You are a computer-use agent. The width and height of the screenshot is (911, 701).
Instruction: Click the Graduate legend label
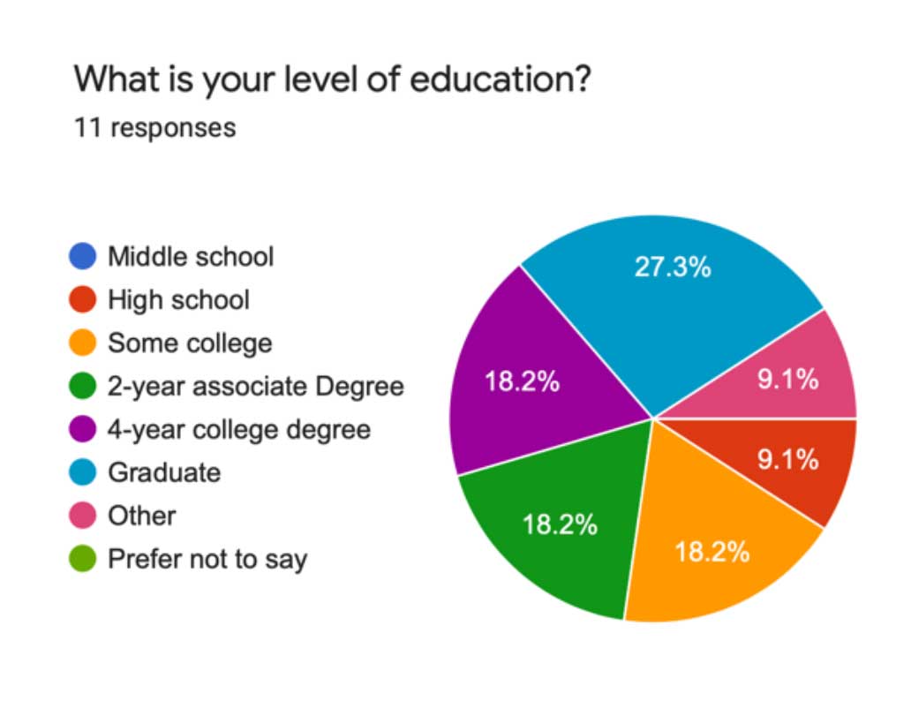click(164, 472)
